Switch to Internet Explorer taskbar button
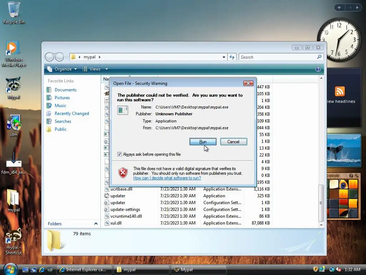The image size is (366, 275). pos(84,270)
